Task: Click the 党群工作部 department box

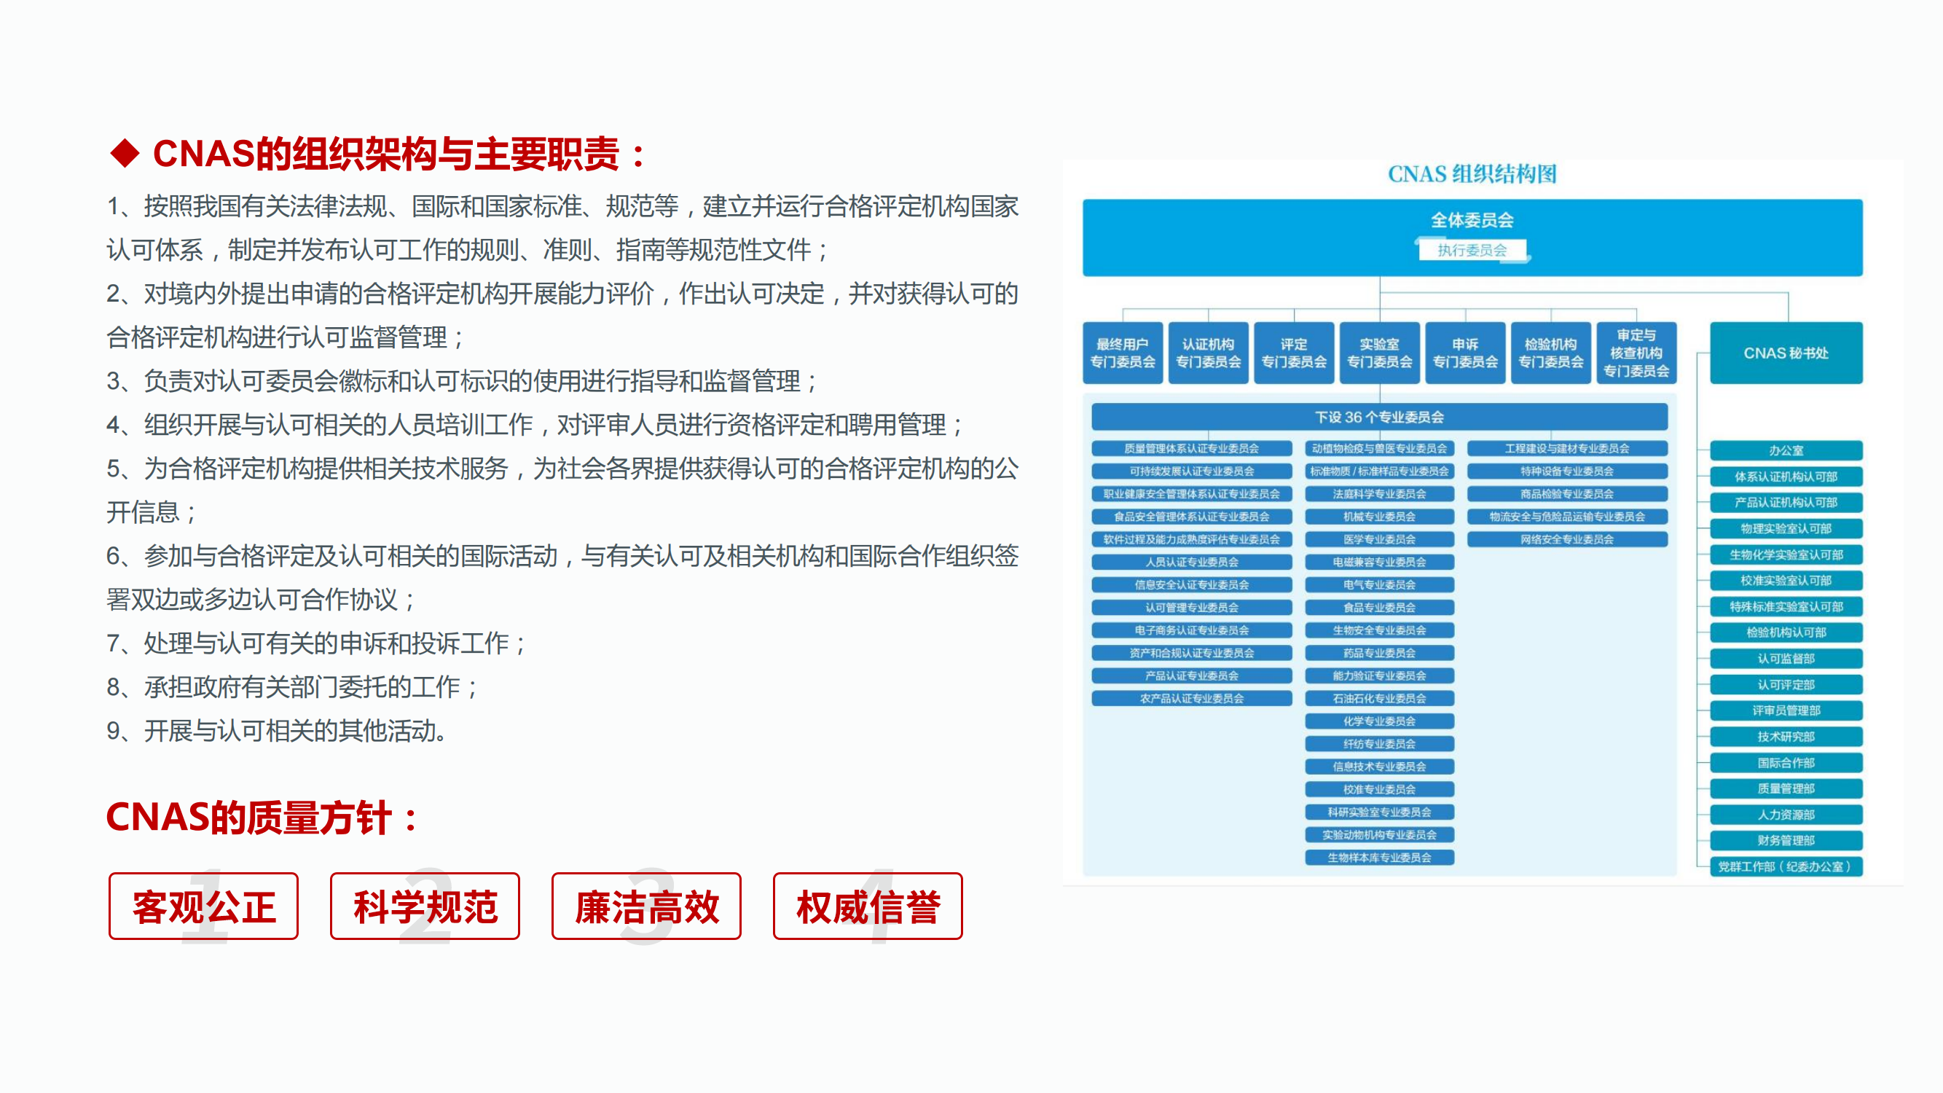Action: (x=1786, y=866)
